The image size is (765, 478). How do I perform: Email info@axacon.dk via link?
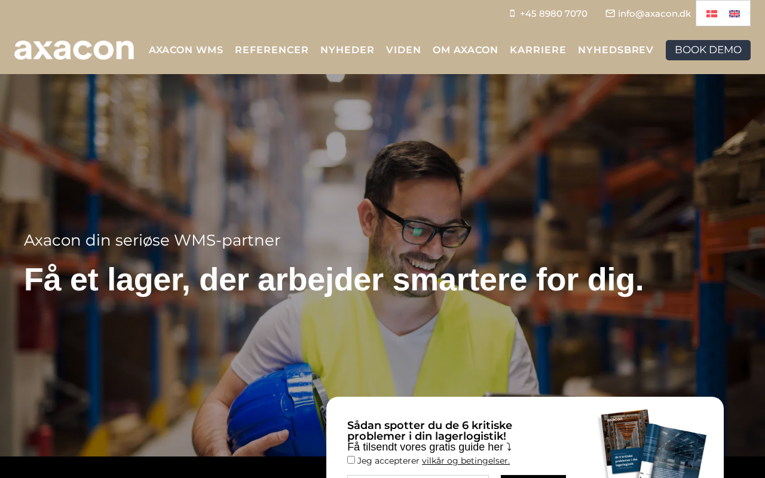654,13
